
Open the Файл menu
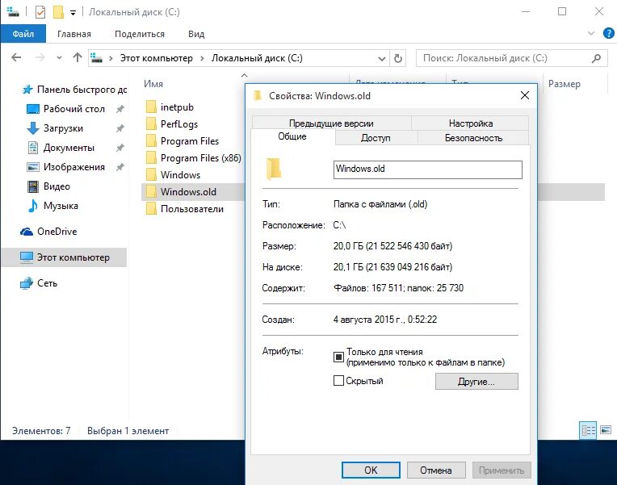pyautogui.click(x=23, y=34)
